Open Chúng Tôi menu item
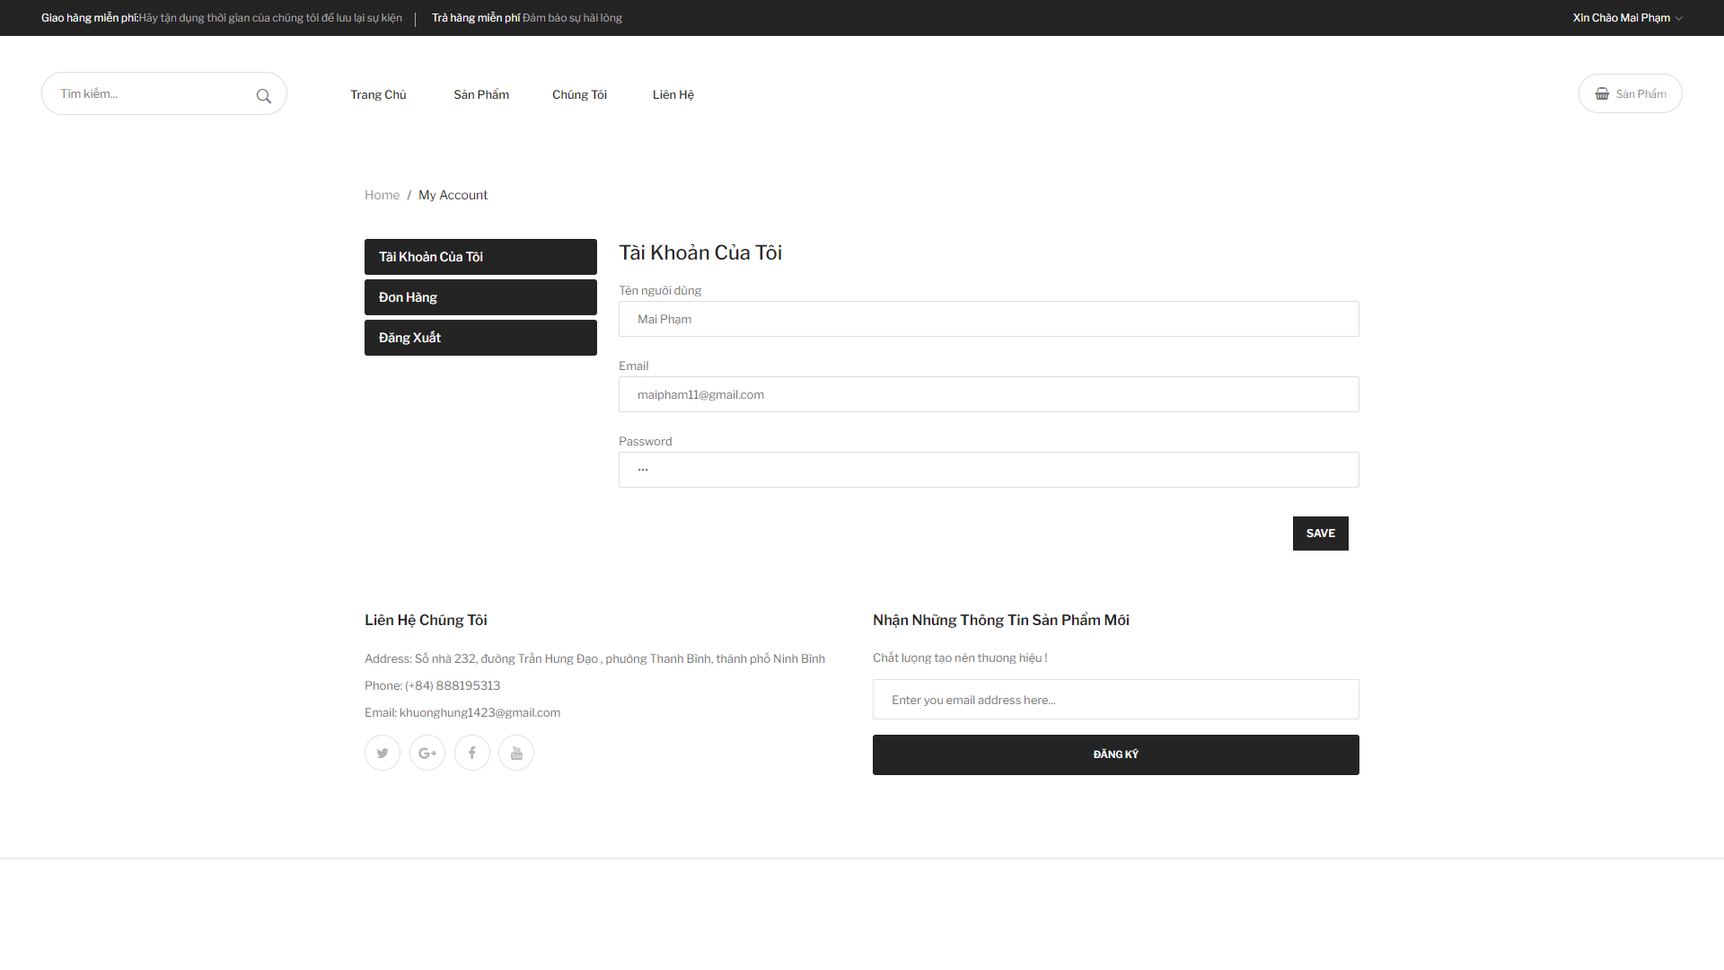Viewport: 1724px width, 970px height. click(x=579, y=94)
